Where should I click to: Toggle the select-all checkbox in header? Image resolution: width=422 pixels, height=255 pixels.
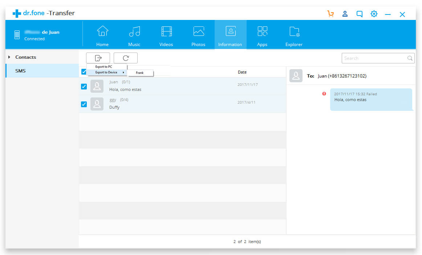(84, 72)
